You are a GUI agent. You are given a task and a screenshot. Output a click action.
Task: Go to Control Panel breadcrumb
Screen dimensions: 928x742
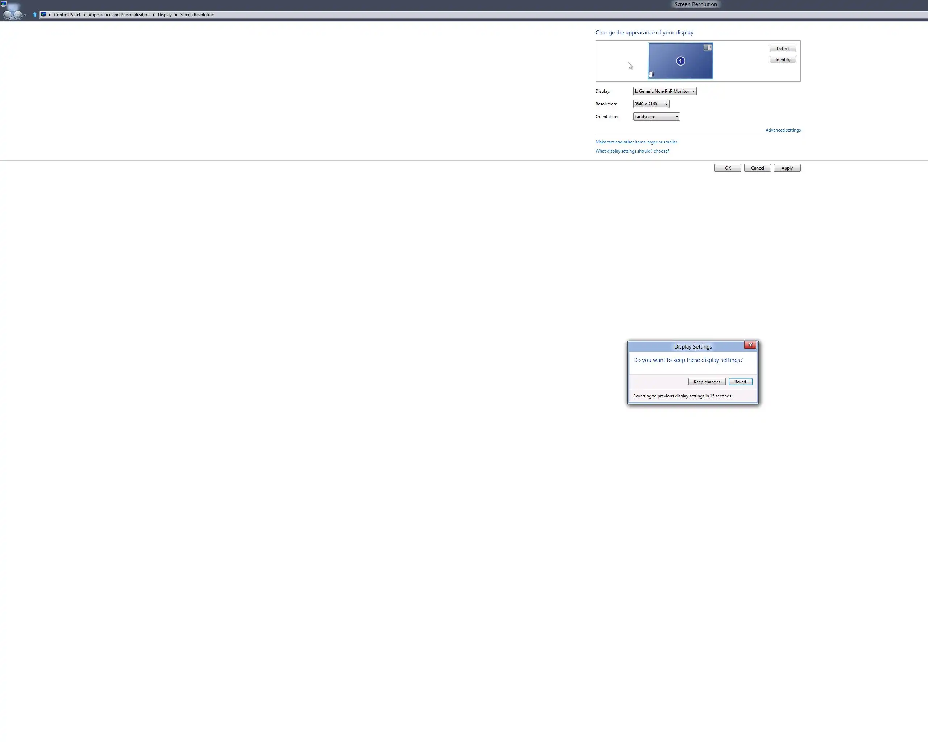point(67,14)
